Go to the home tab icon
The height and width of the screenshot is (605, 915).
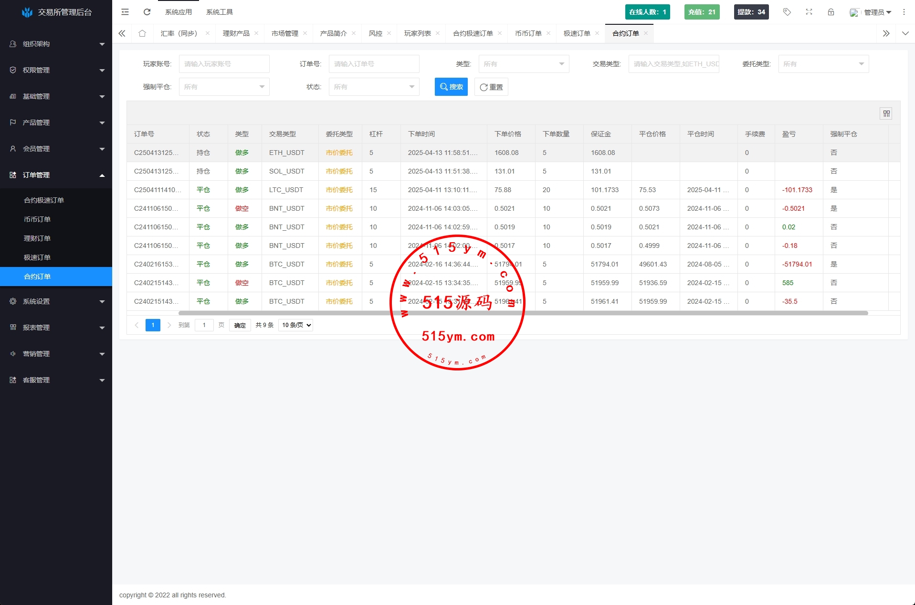[x=142, y=33]
